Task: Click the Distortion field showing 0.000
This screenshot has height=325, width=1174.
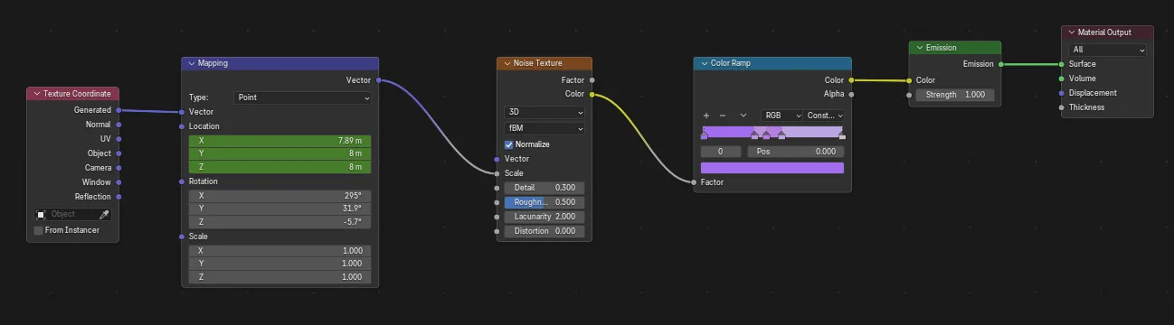Action: [x=544, y=231]
